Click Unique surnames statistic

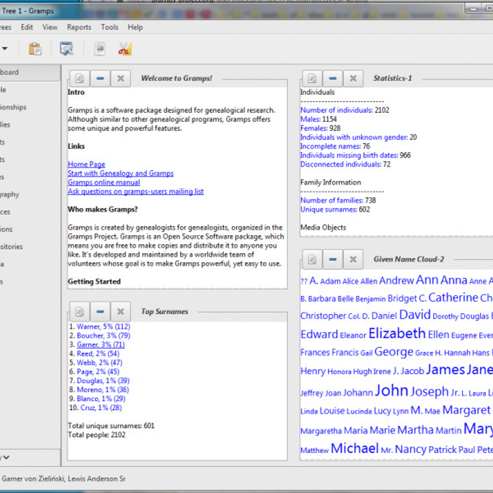(329, 210)
